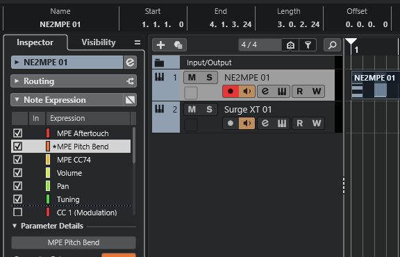Click the Note Expression list scrollbar
The height and width of the screenshot is (257, 400).
tap(133, 145)
